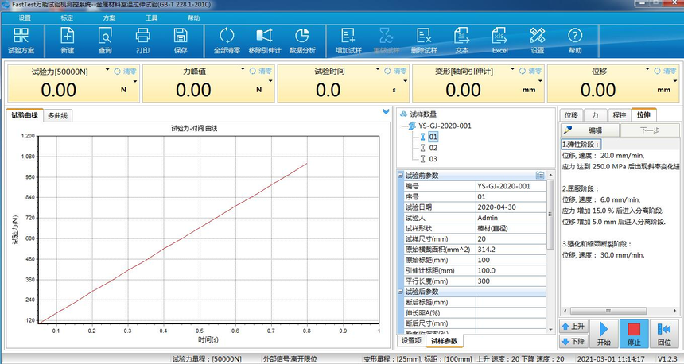684x364 pixels.
Task: Reset all channels with 全部清零
Action: [x=227, y=41]
